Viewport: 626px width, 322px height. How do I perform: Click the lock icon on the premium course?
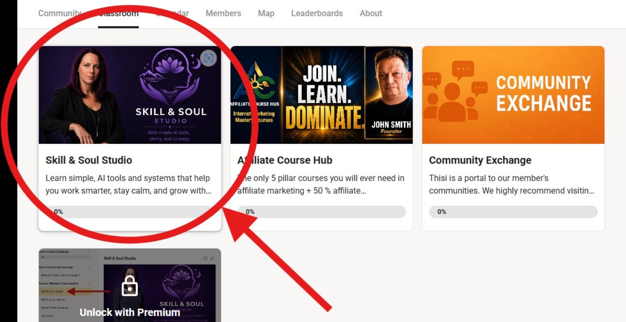129,286
